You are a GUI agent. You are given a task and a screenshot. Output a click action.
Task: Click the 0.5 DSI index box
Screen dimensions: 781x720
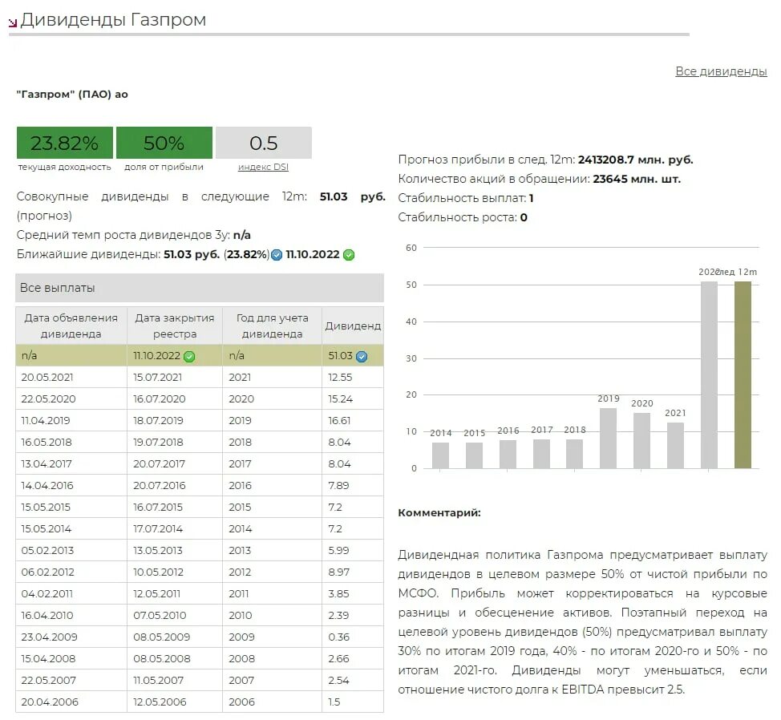click(264, 143)
